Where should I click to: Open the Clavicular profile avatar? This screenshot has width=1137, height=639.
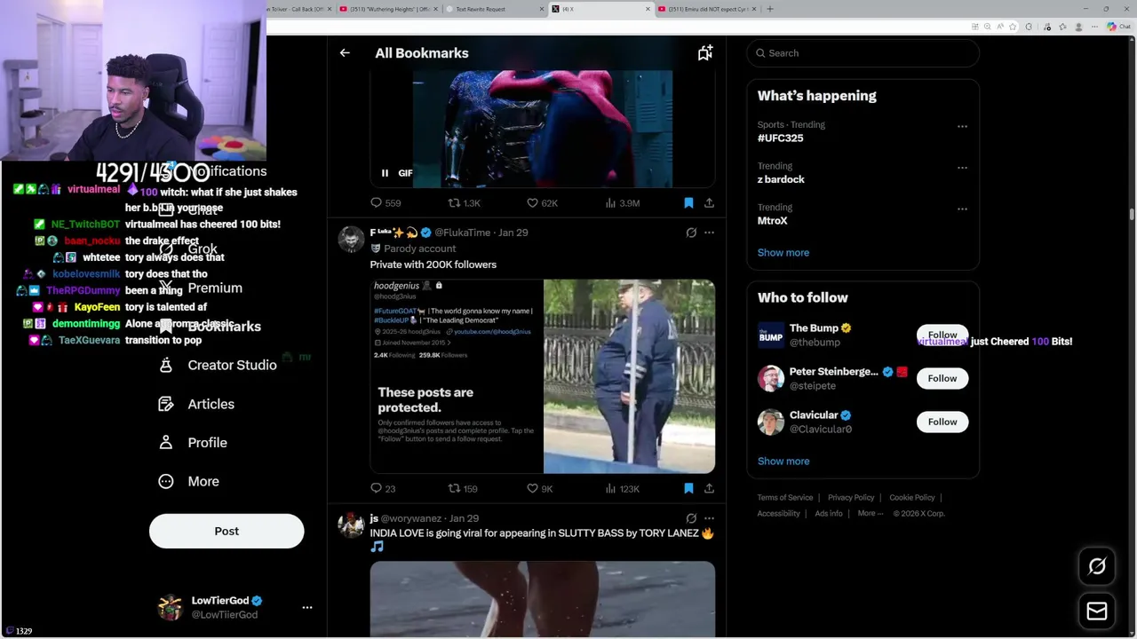click(771, 422)
